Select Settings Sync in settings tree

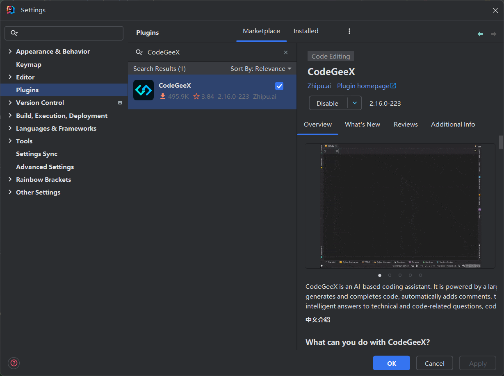tap(36, 154)
